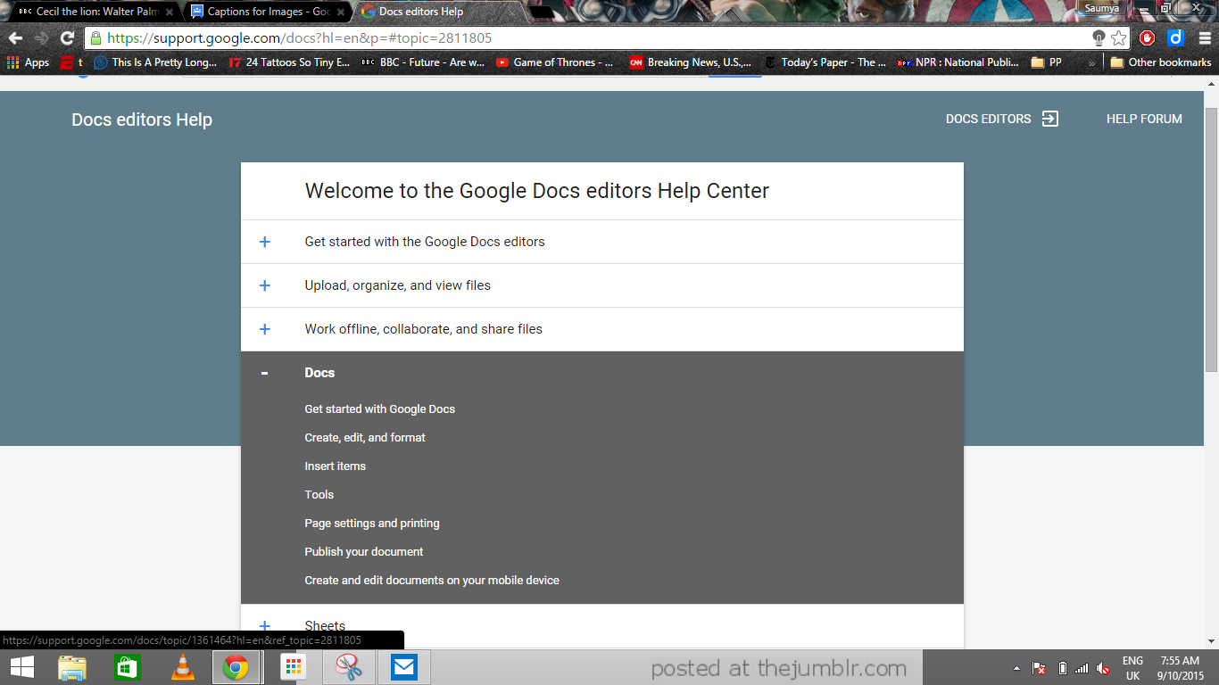
Task: Expand 'Upload, organize, and view files'
Action: point(602,285)
